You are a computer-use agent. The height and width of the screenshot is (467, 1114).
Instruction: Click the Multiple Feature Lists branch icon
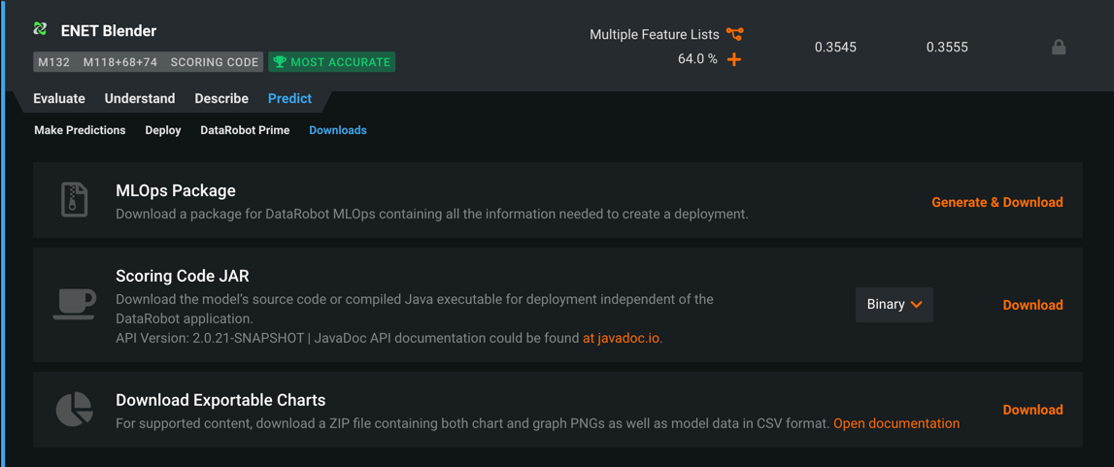[734, 34]
